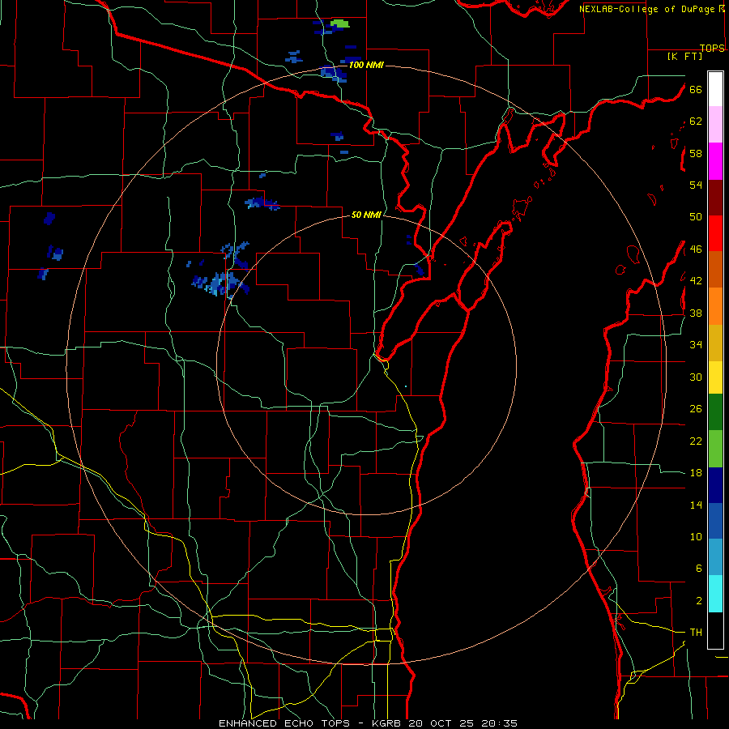Click the light pink legend swatch

pyautogui.click(x=715, y=124)
